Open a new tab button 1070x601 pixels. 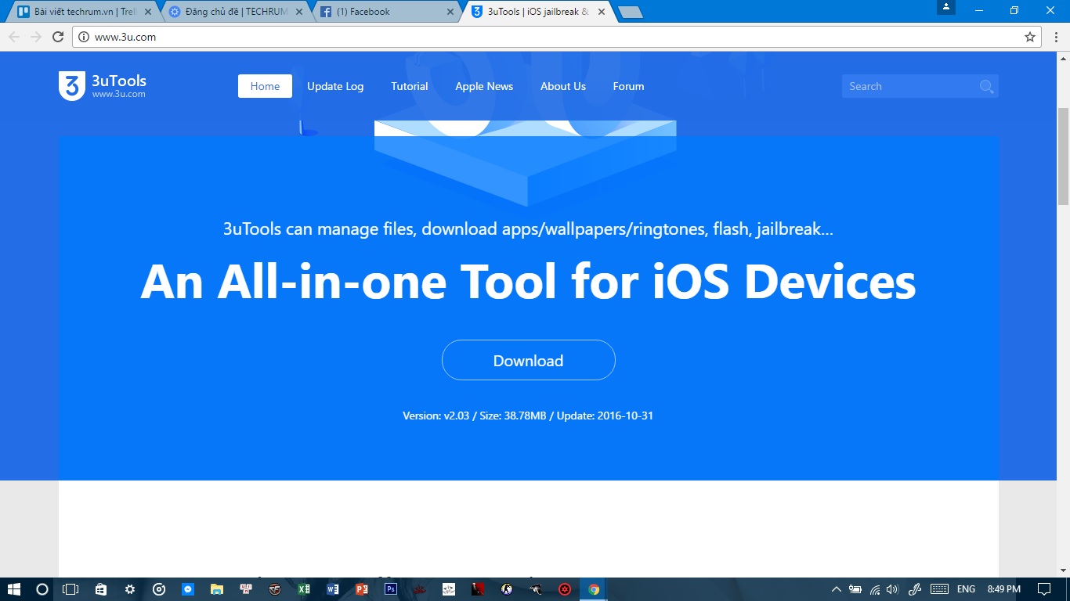pyautogui.click(x=630, y=12)
